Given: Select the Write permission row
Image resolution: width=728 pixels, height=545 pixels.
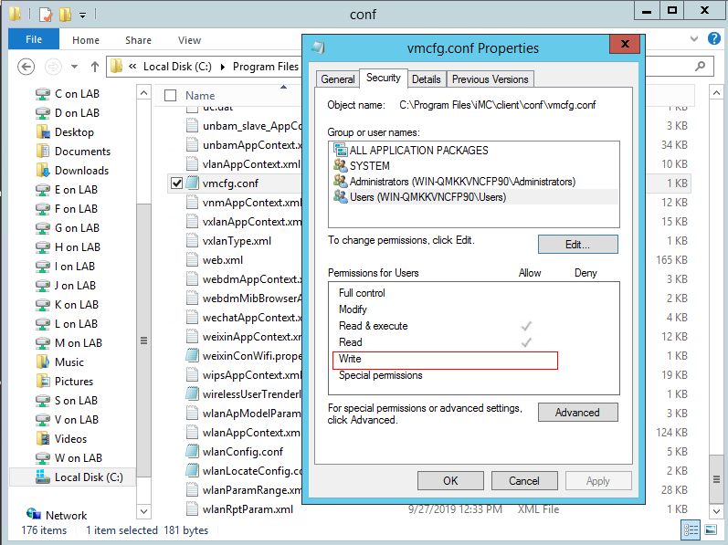Looking at the screenshot, I should pyautogui.click(x=445, y=359).
